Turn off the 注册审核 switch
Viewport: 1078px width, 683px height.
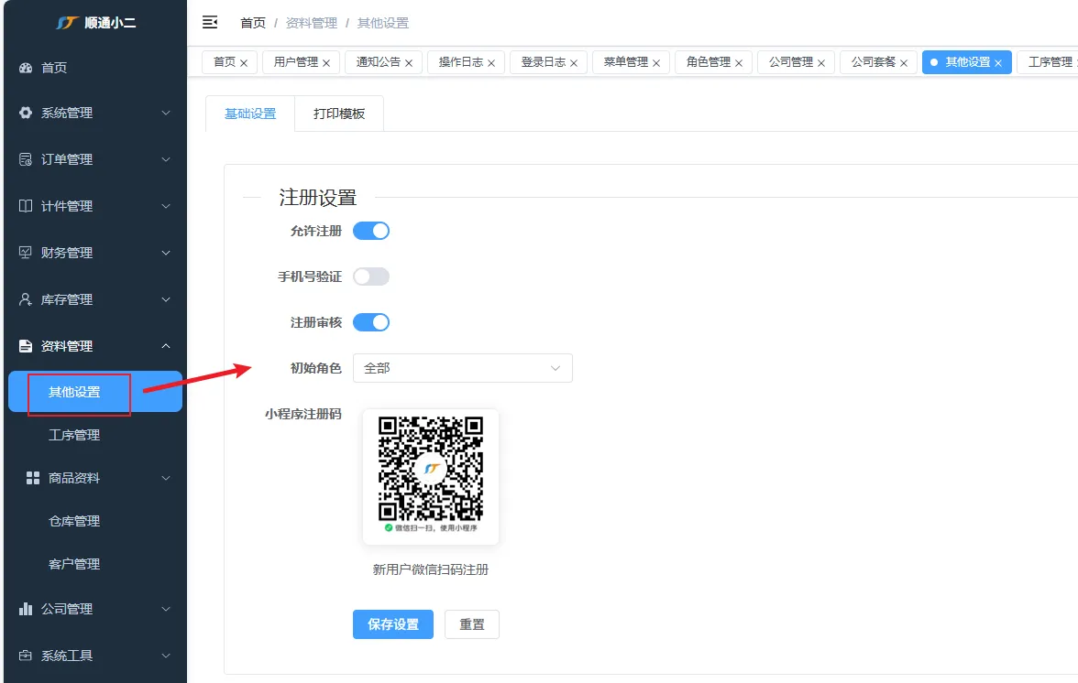coord(371,322)
